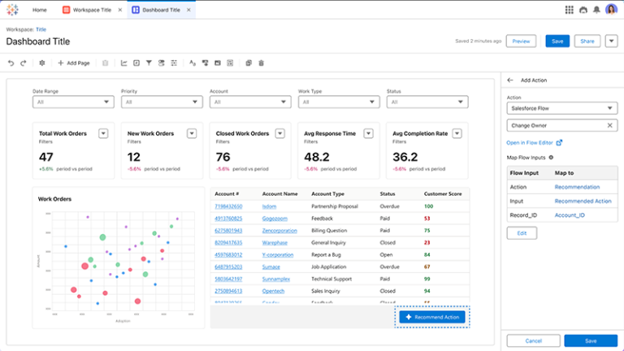Insert a chart using chart icon
624x351 pixels.
click(123, 63)
